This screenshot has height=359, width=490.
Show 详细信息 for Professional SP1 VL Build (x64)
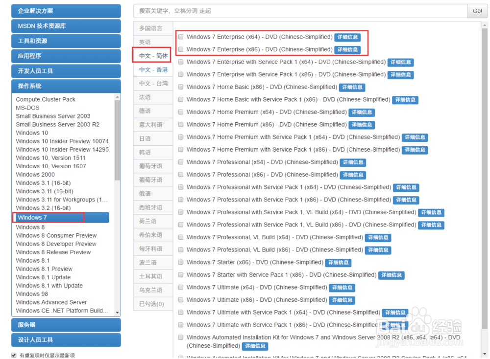[x=431, y=212]
